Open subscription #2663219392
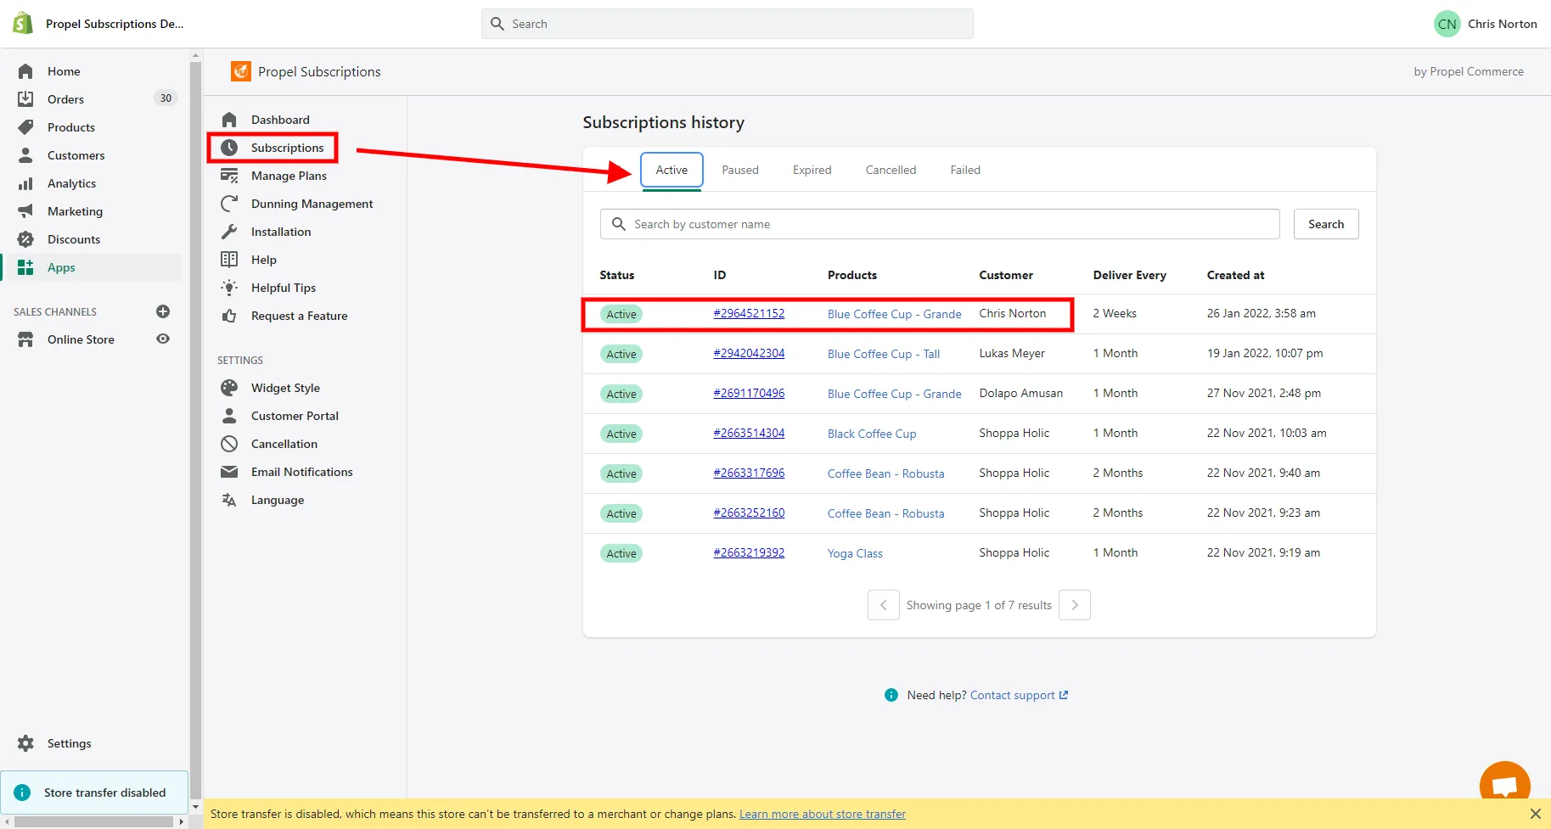The image size is (1551, 829). click(x=749, y=552)
